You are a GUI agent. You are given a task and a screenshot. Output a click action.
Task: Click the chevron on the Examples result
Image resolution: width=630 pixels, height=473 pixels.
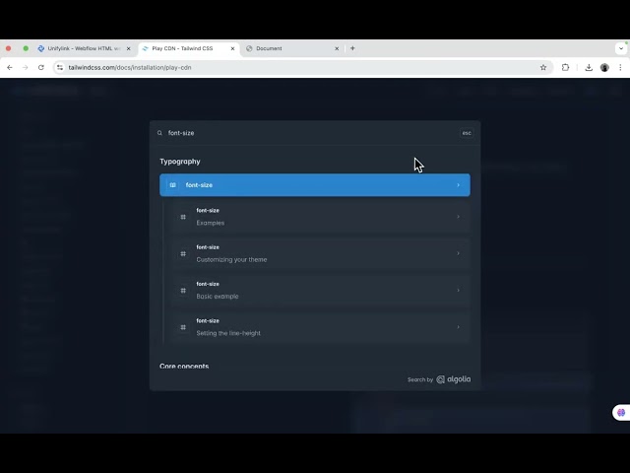pos(458,217)
